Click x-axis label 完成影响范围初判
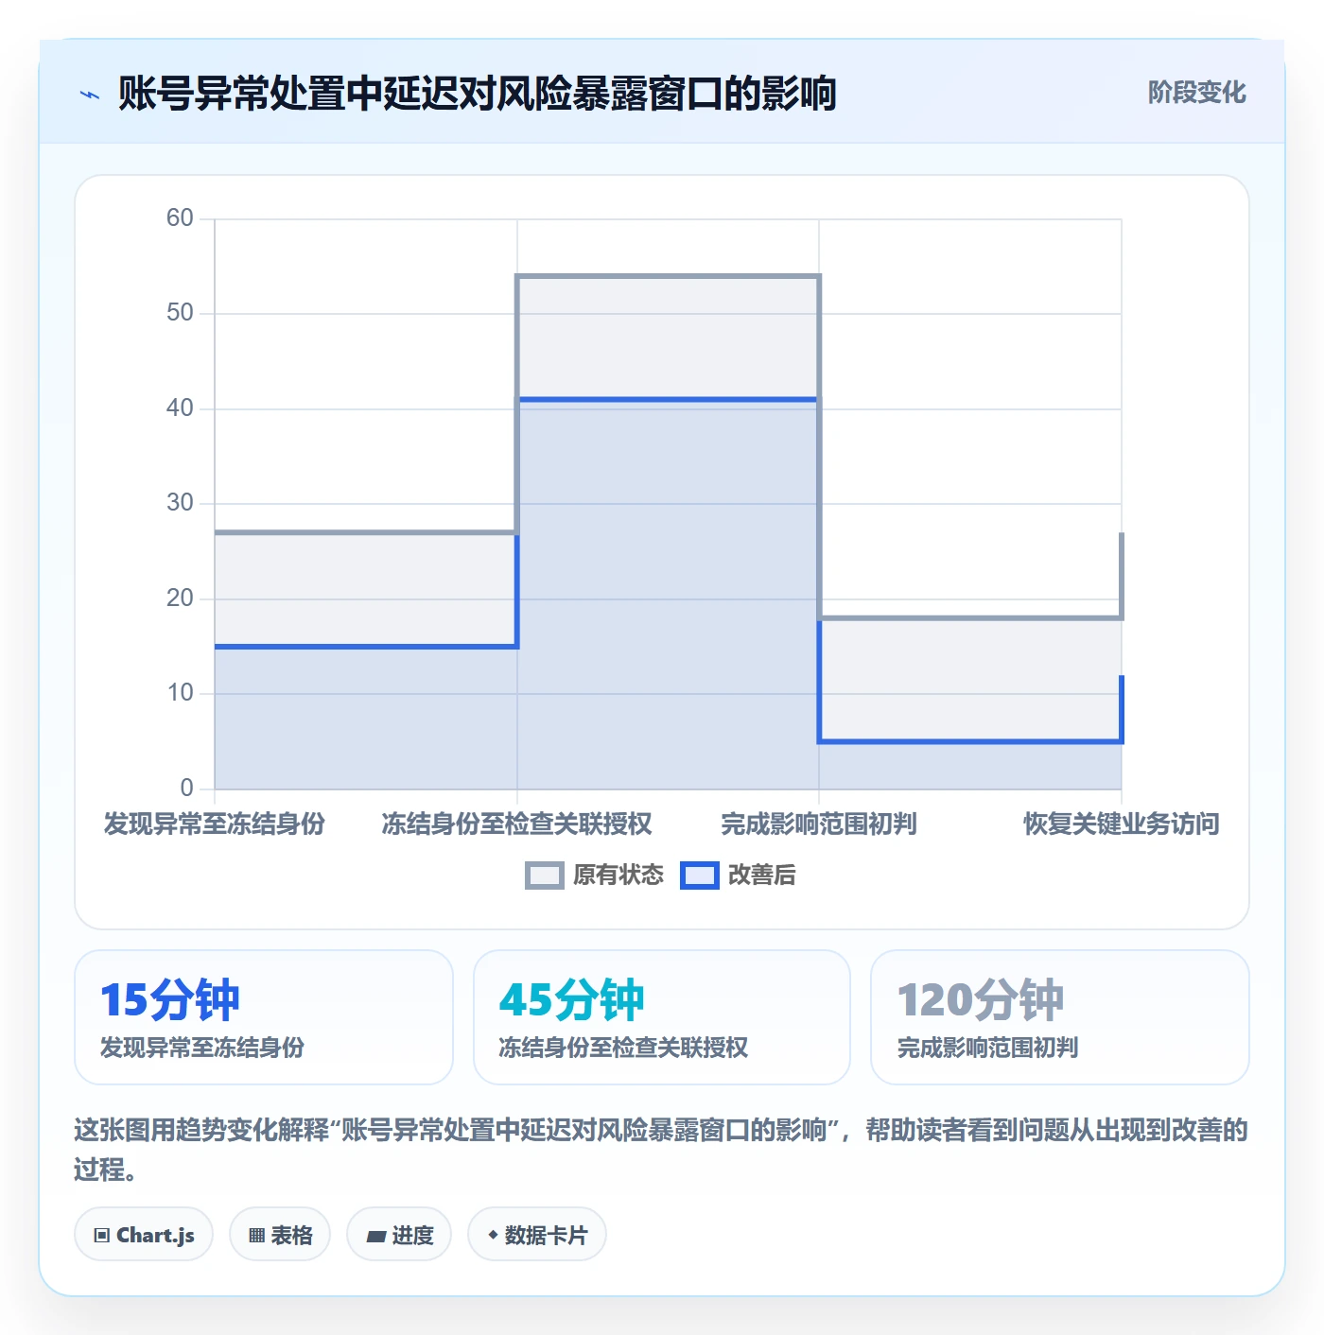The height and width of the screenshot is (1335, 1324). pos(819,824)
